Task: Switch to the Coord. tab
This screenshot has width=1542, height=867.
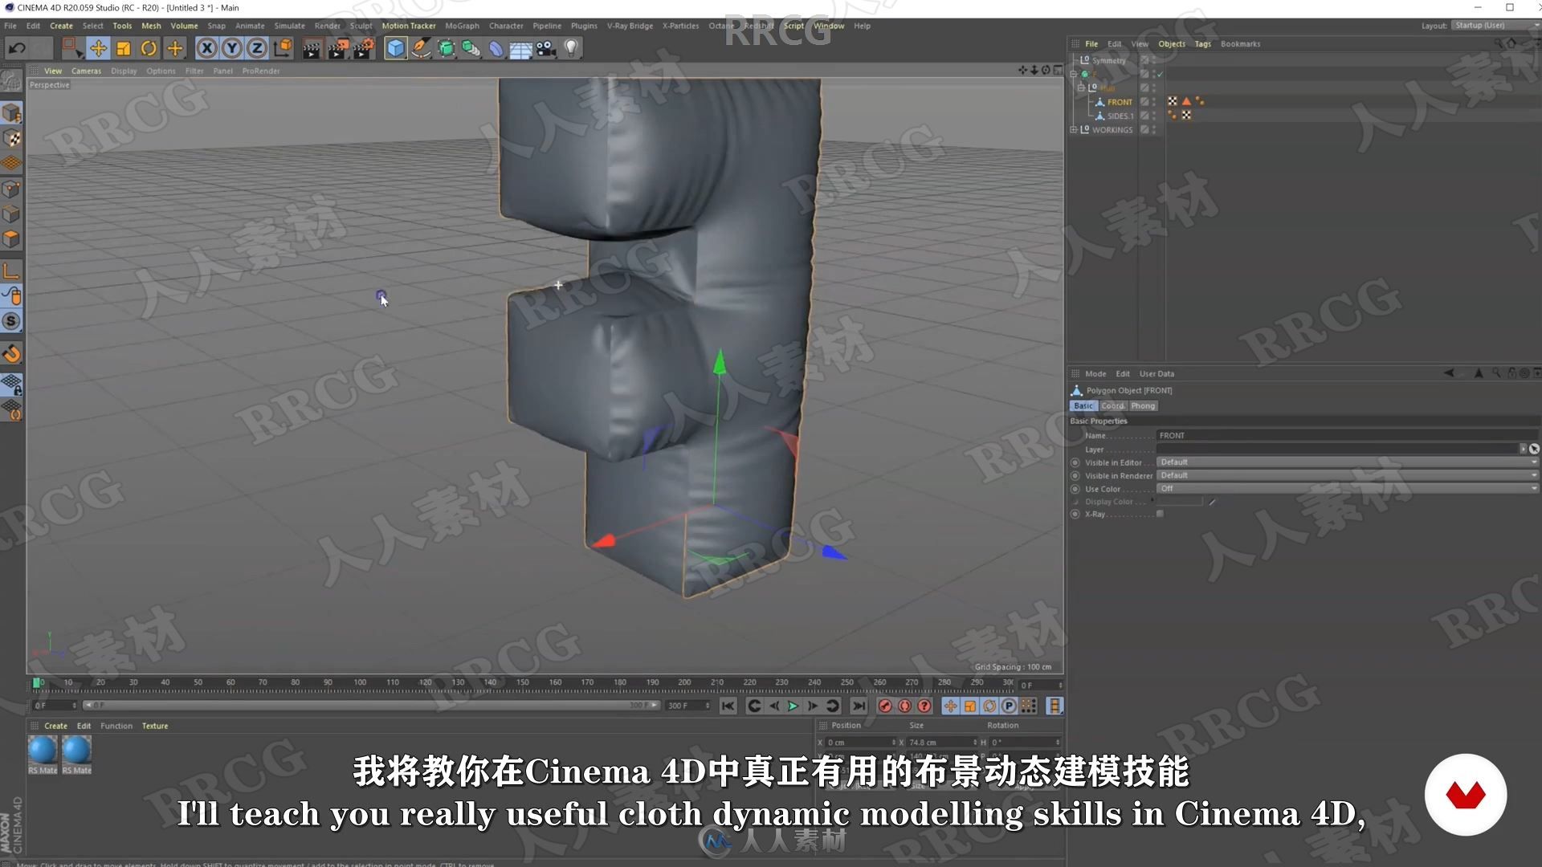Action: pyautogui.click(x=1113, y=406)
